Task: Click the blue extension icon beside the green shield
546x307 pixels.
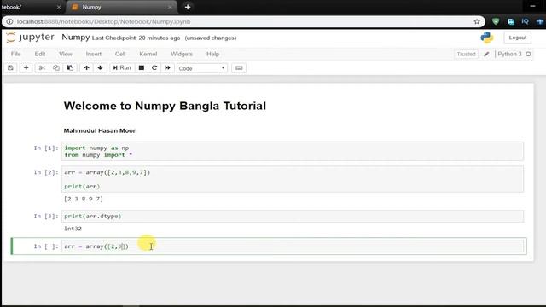Action: [x=510, y=21]
